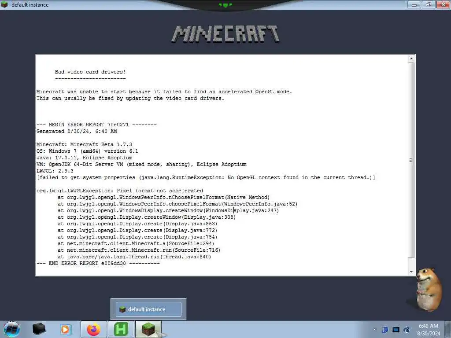The image size is (451, 338).
Task: Click the nChoosePixelFormat(Native Method) stack line
Action: coord(164,198)
